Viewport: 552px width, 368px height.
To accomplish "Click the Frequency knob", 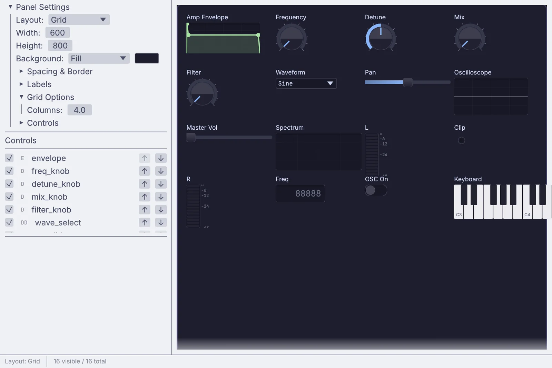I will coord(292,38).
